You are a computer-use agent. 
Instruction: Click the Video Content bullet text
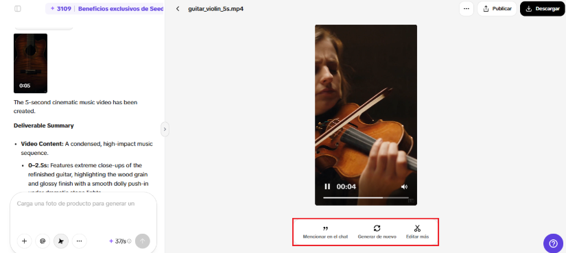tap(86, 148)
